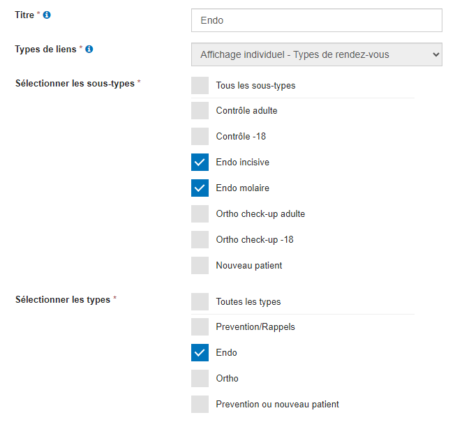Uncheck the Endo incisive checkbox
Viewport: 455px width, 429px height.
(x=200, y=163)
